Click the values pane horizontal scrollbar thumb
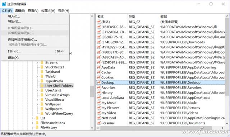This screenshot has width=230, height=137. (x=156, y=128)
